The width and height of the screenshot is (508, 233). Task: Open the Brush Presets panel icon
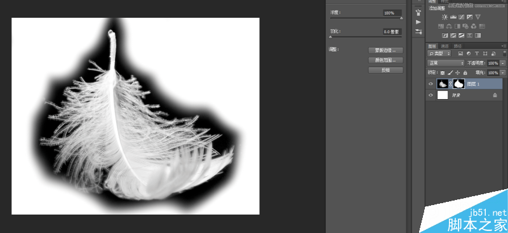[x=418, y=13]
